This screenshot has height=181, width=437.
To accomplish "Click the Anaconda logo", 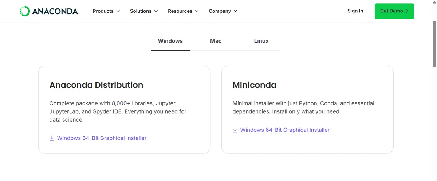I will 49,11.
